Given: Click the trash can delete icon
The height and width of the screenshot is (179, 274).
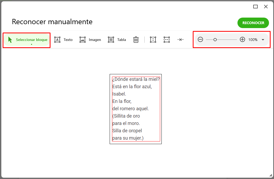Looking at the screenshot, I should (136, 40).
